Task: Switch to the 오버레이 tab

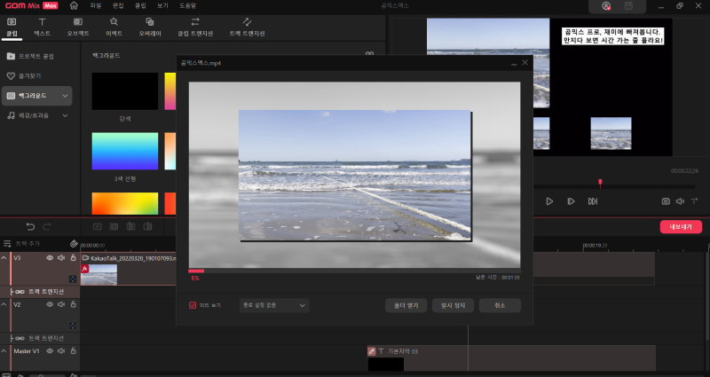Action: coord(150,27)
